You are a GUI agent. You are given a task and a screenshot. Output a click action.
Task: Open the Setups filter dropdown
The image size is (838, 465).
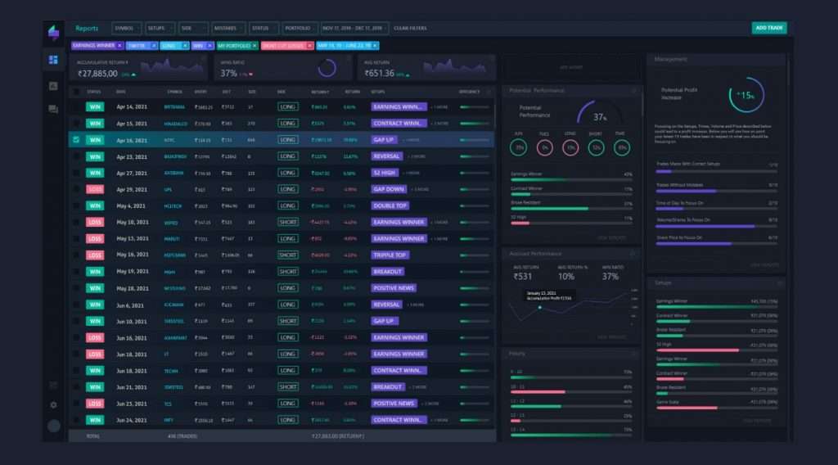(160, 29)
